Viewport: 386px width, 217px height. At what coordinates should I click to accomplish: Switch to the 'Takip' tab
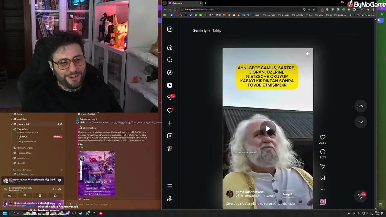[x=217, y=30]
